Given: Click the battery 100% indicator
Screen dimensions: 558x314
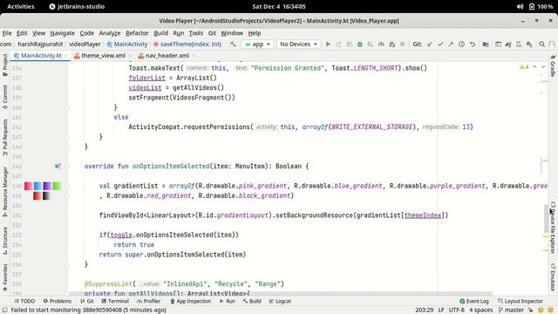Looking at the screenshot, I should [x=541, y=6].
